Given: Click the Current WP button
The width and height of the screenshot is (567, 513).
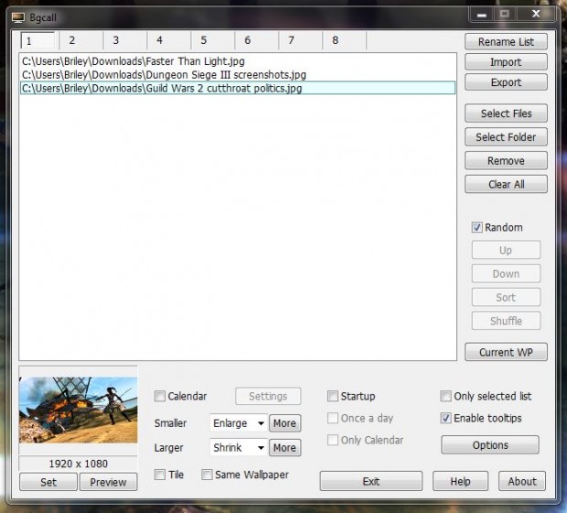Looking at the screenshot, I should 506,352.
